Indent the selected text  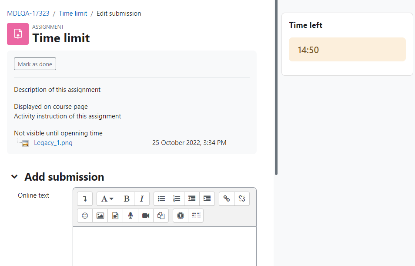click(207, 199)
